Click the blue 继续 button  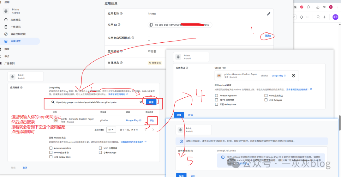(x=179, y=115)
